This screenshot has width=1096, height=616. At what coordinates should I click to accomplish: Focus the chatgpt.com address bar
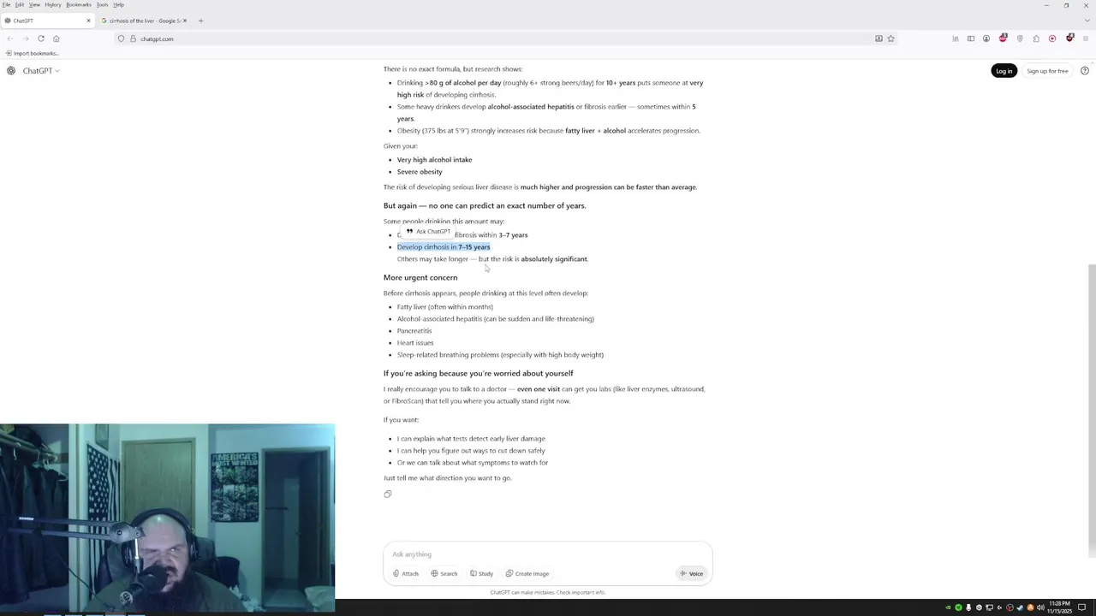coord(505,38)
